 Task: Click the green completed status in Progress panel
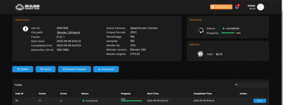point(231,28)
